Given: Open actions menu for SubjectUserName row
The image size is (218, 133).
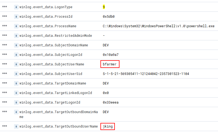Looking at the screenshot, I should click(4, 64).
